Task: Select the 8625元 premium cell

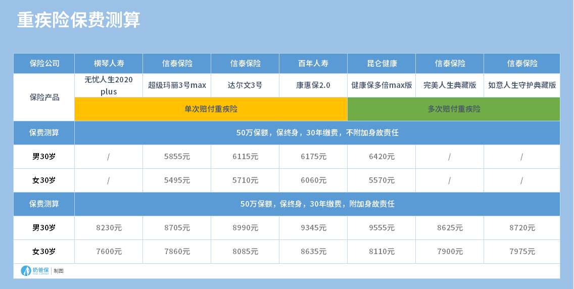Action: (x=450, y=228)
